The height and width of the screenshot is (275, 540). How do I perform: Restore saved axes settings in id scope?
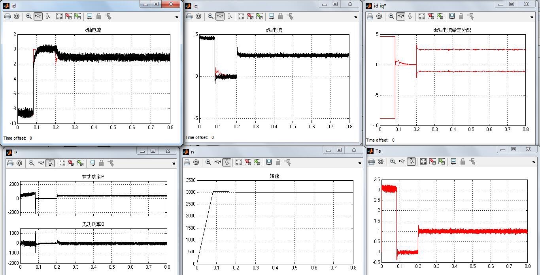point(77,16)
